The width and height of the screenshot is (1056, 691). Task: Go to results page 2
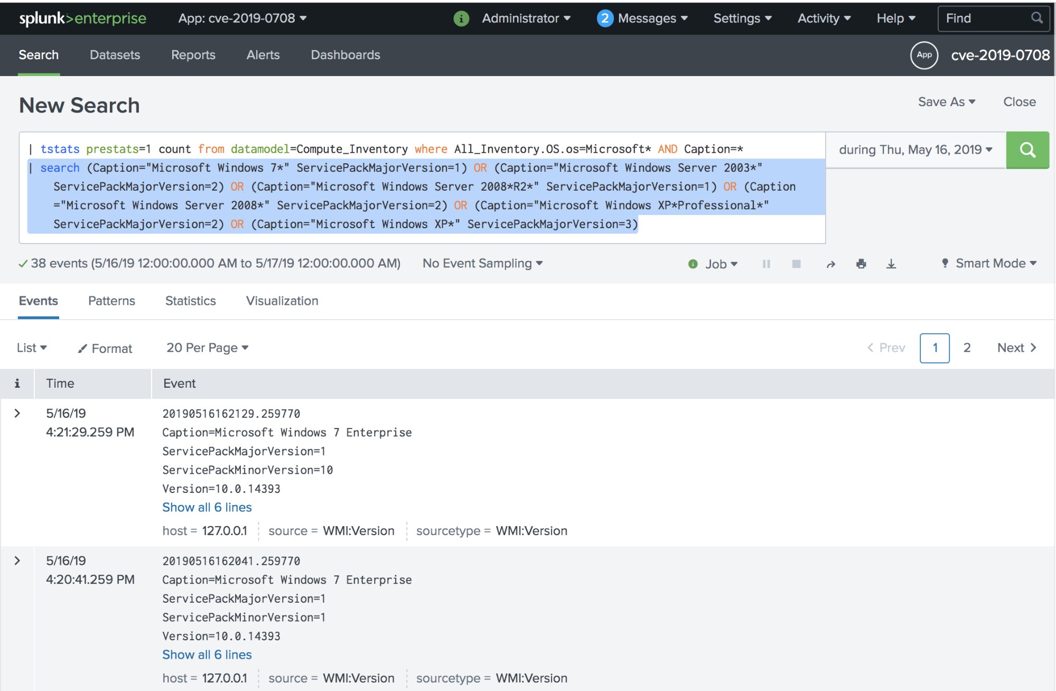(967, 348)
